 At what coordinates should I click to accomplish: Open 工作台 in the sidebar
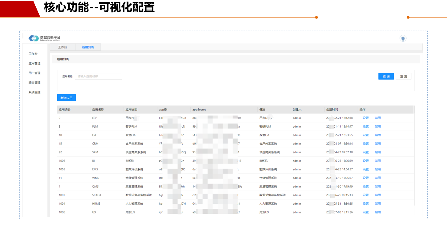pyautogui.click(x=33, y=54)
